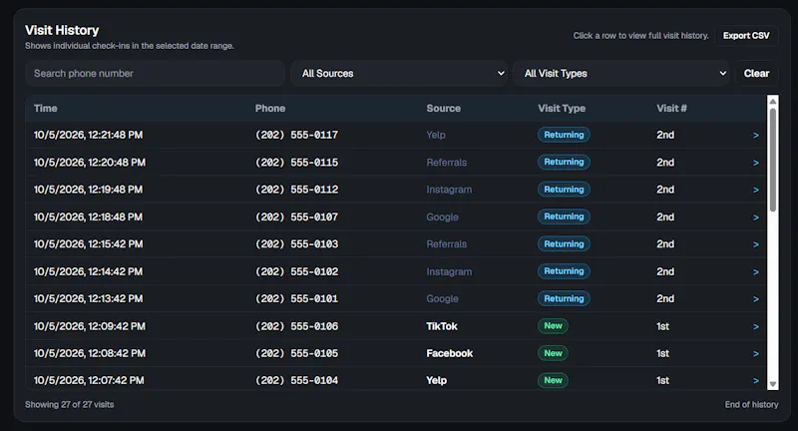Open visit details arrow for (202) 555-0104
798x431 pixels.
click(x=756, y=381)
